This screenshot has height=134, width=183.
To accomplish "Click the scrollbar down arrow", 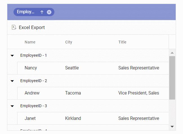I will click(172, 126).
